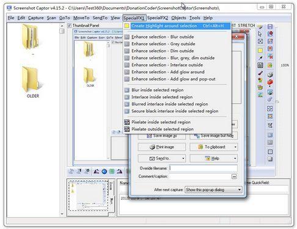Click the zoom navigator thumbnail preview
Viewport: 297px width, 229px height.
tap(89, 195)
